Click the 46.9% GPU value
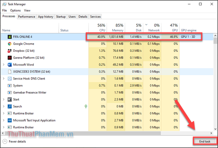The height and width of the screenshot is (148, 218). [174, 37]
